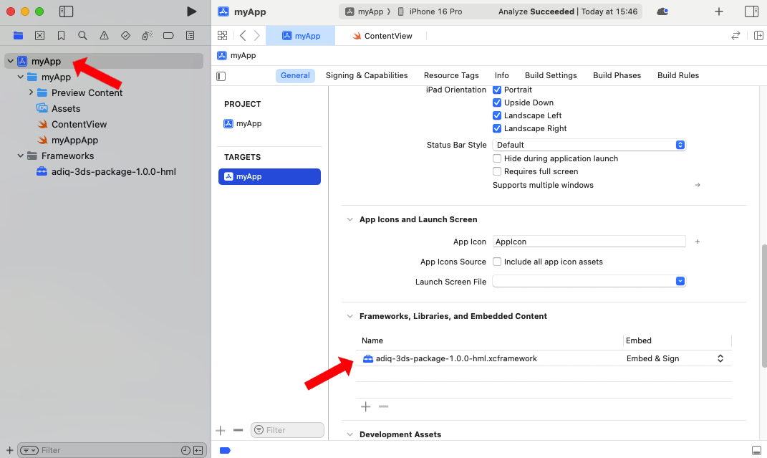Add an editor split on the right
Viewport: 767px width, 458px height.
click(x=758, y=35)
